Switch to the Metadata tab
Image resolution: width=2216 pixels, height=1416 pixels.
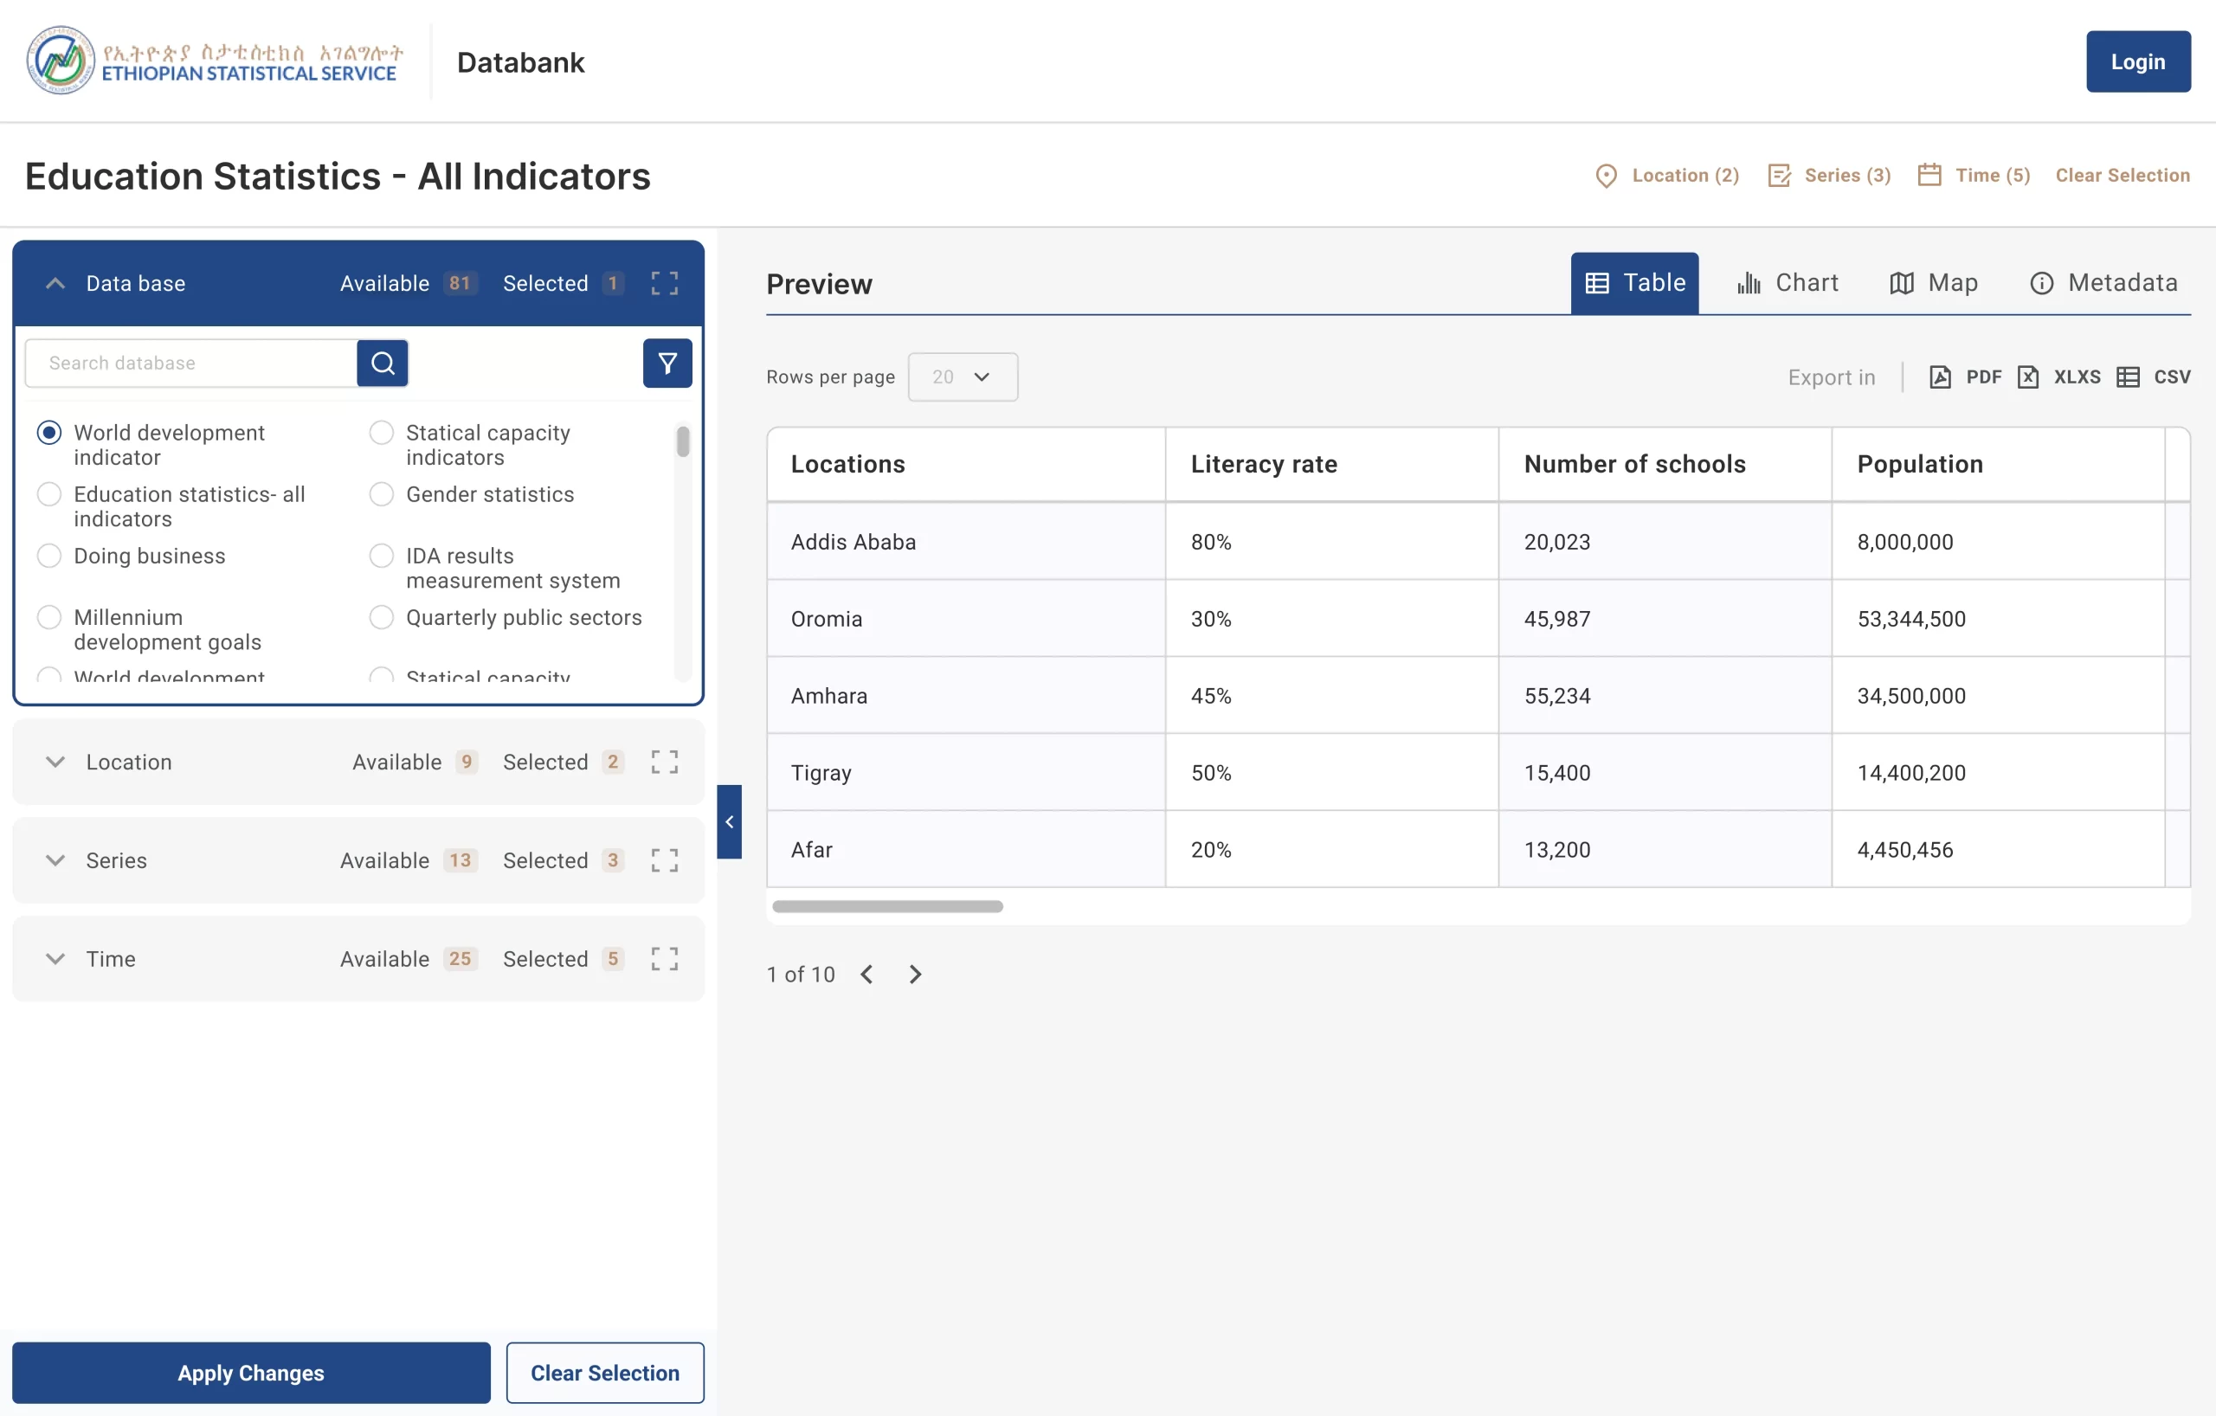(2103, 283)
